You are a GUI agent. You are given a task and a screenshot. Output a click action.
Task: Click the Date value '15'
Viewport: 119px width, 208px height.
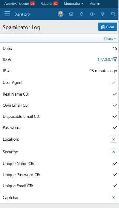(x=115, y=48)
